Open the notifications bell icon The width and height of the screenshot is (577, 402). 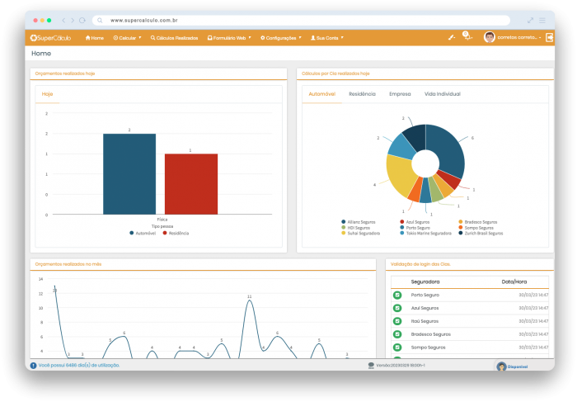pos(467,37)
